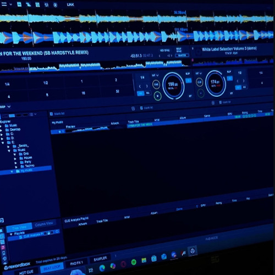Open the right deck INT dropdown above CUE
The height and width of the screenshot is (275, 275).
[x=199, y=73]
